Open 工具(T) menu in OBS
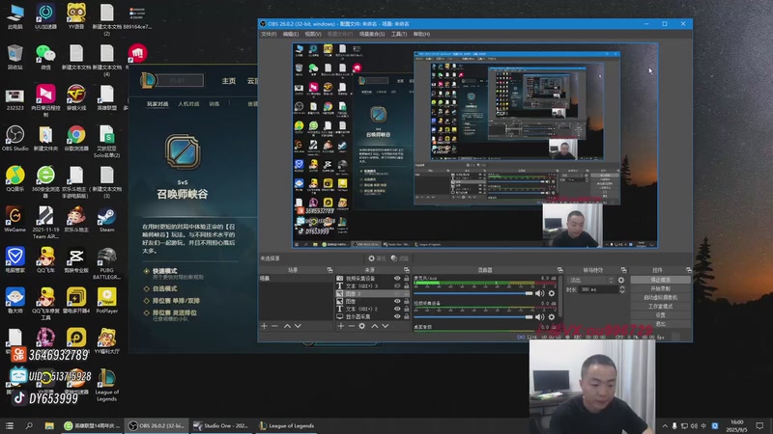Image resolution: width=773 pixels, height=434 pixels. [x=399, y=34]
